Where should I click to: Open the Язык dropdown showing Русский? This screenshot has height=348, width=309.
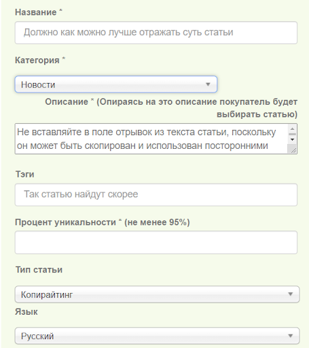coord(157,336)
